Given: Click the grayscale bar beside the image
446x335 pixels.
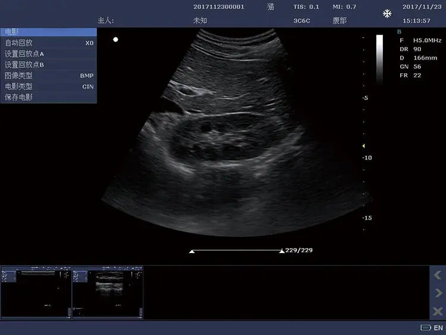Looking at the screenshot, I should 379,58.
